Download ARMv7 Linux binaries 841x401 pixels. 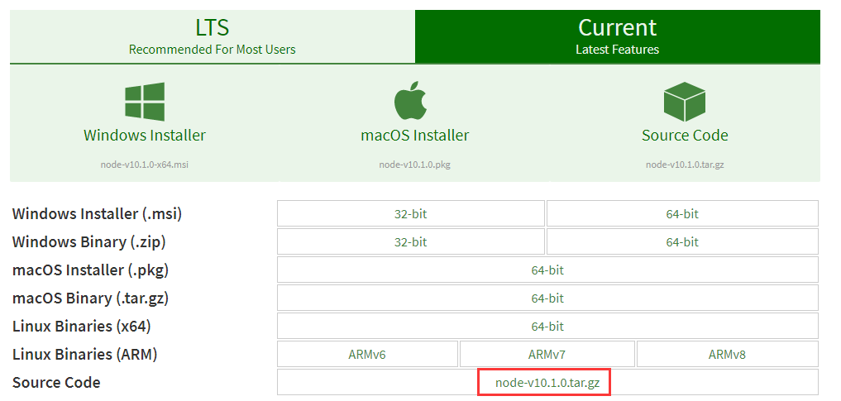(547, 354)
